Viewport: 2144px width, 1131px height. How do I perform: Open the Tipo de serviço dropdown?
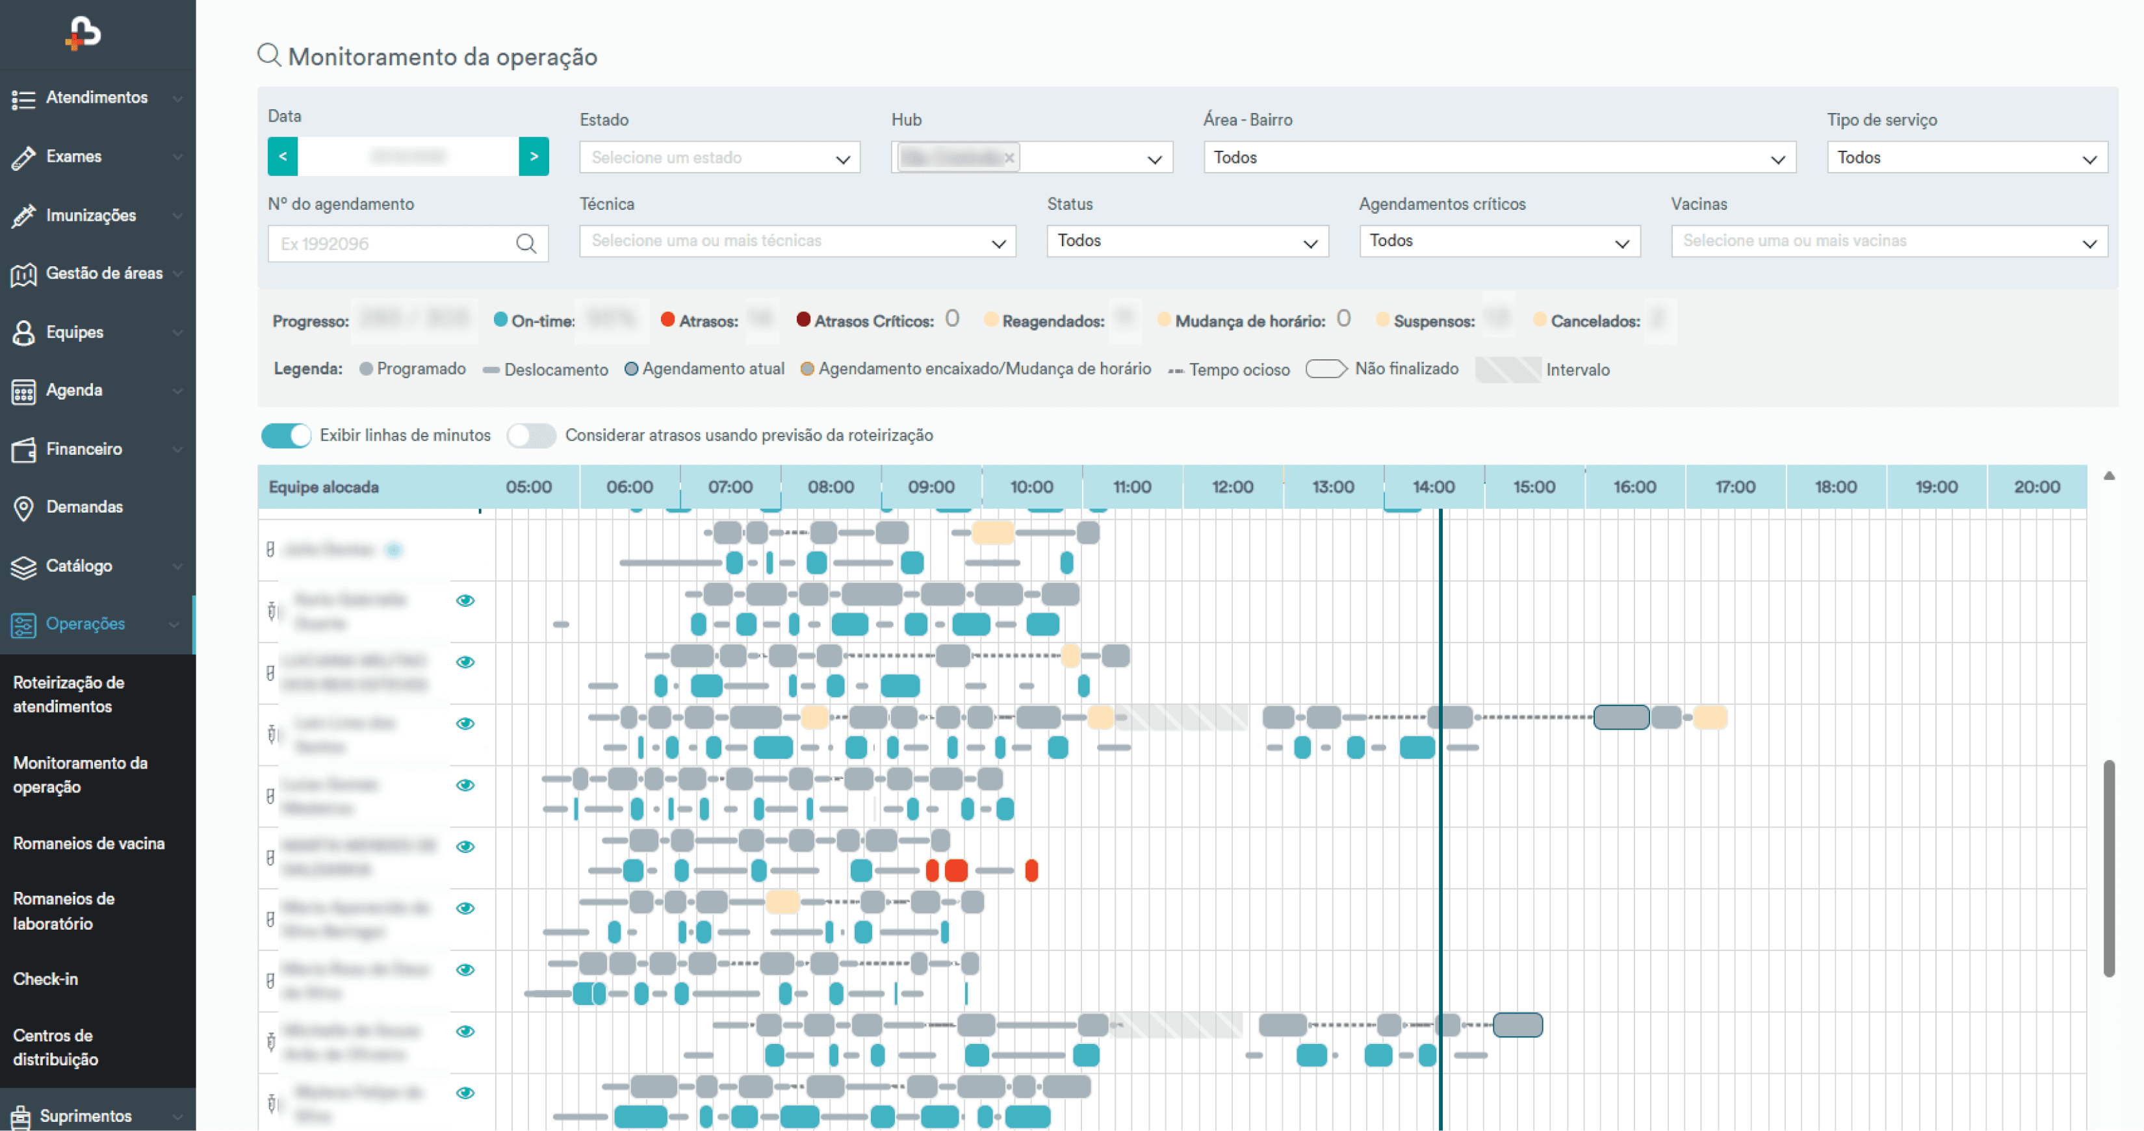click(1966, 157)
